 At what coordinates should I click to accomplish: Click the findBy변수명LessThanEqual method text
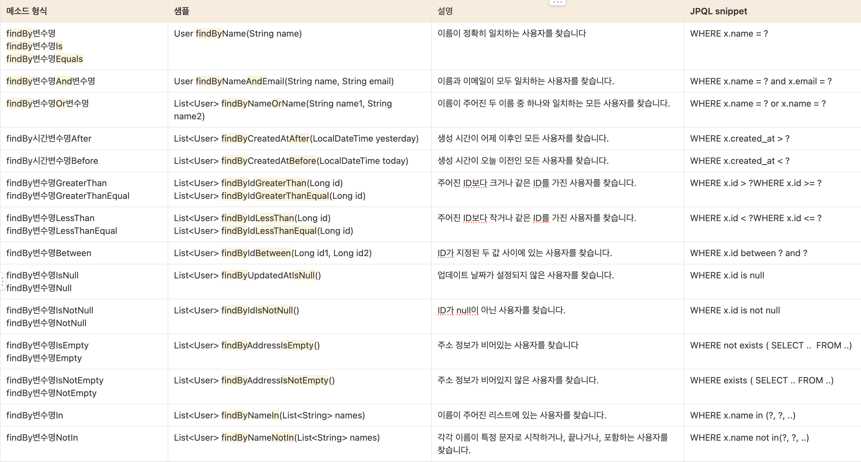coord(62,231)
